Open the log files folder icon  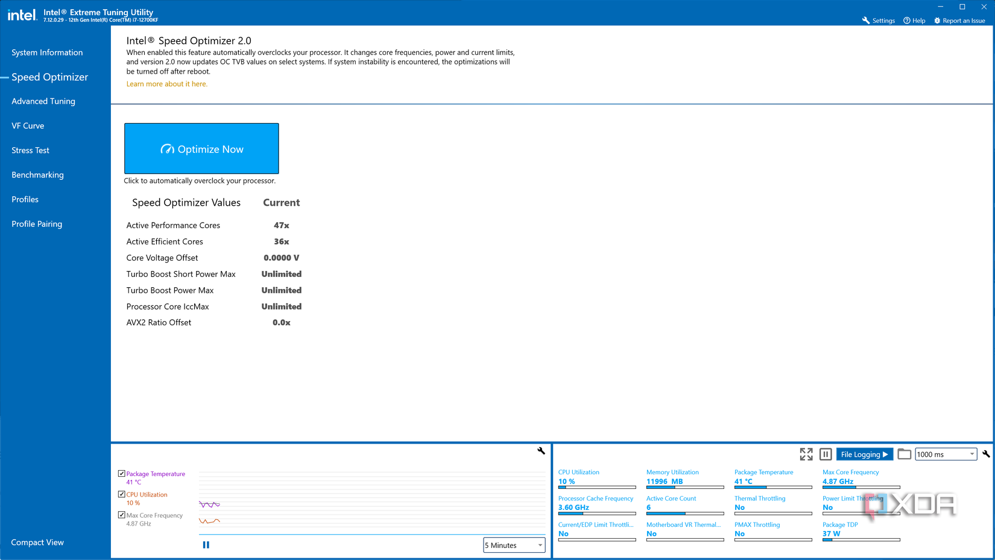tap(904, 454)
